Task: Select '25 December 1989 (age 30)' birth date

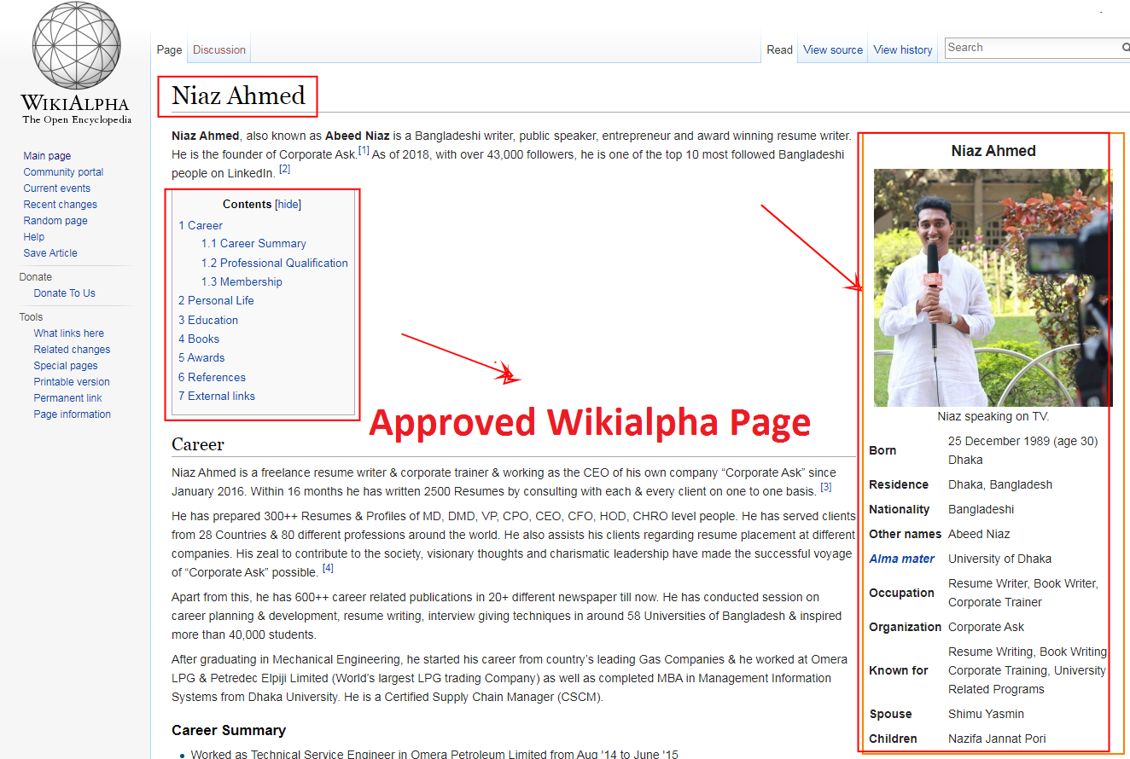Action: pos(1023,442)
